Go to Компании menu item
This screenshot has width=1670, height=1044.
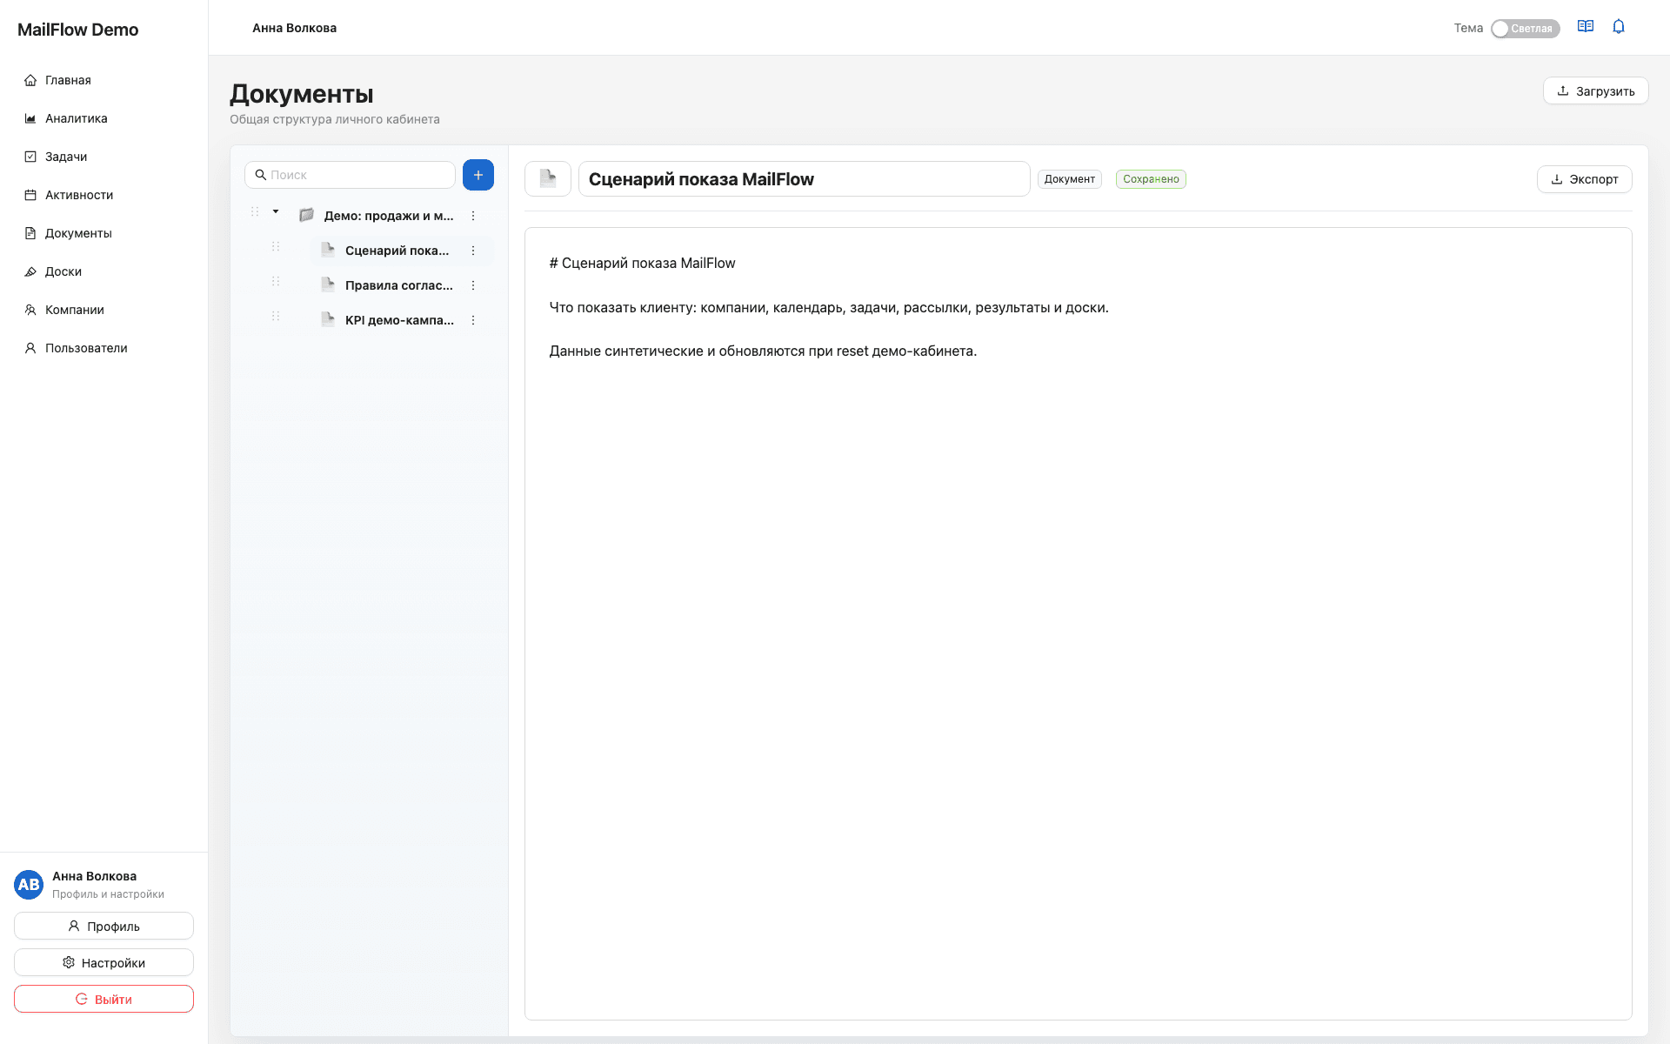(x=104, y=310)
